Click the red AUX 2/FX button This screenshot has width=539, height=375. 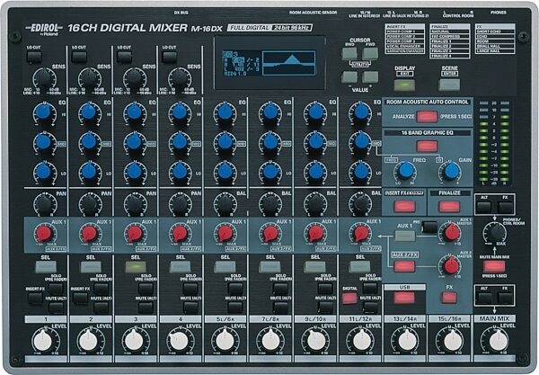click(404, 266)
